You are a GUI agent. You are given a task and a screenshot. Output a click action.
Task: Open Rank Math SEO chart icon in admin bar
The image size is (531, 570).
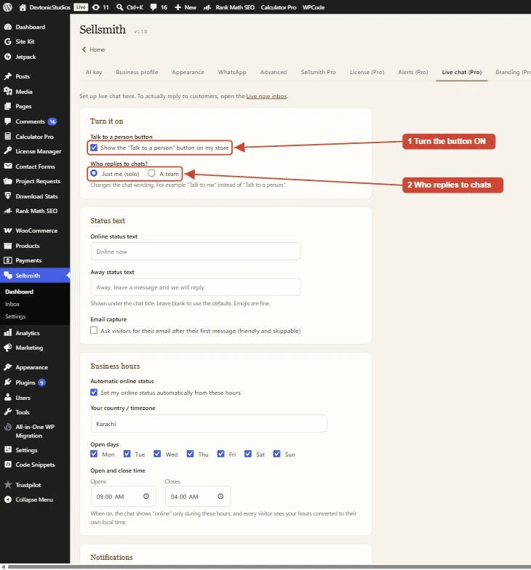[x=207, y=7]
